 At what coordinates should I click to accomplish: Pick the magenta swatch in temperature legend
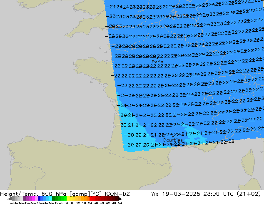[33, 199]
